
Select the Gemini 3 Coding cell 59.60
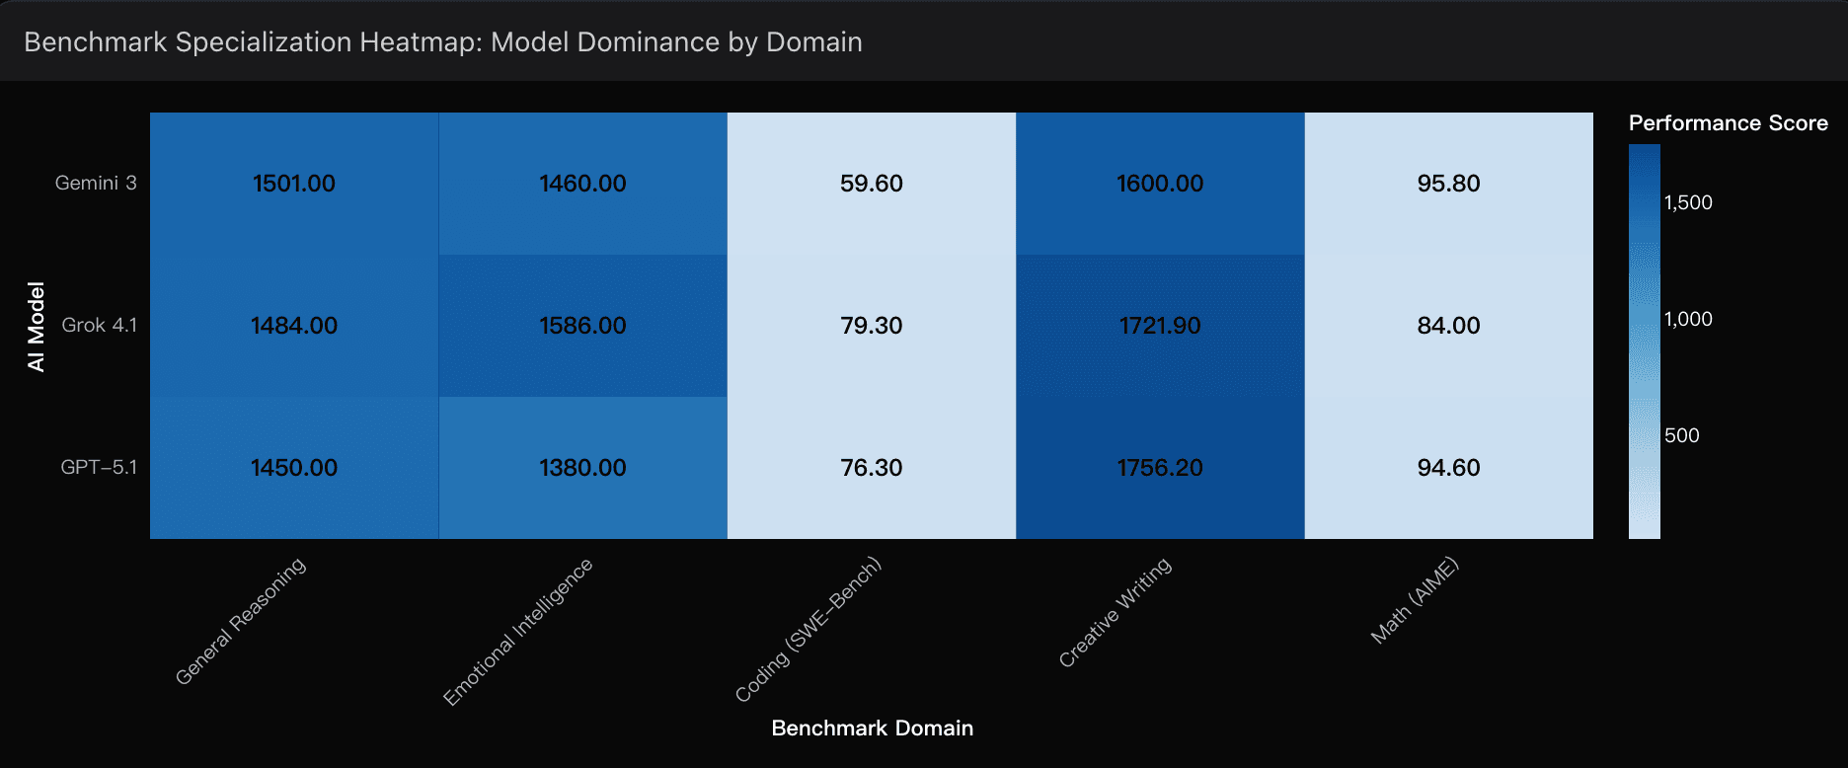pyautogui.click(x=872, y=184)
